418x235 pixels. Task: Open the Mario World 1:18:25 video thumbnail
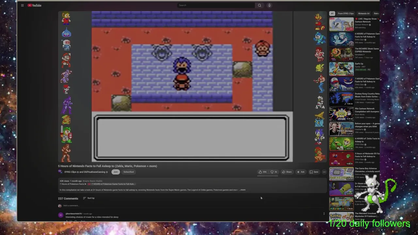(341, 204)
